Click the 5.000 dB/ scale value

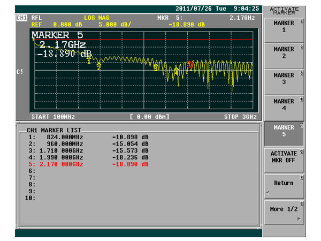click(x=114, y=25)
